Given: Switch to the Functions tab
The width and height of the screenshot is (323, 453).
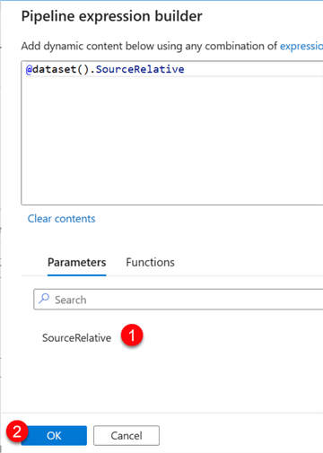Looking at the screenshot, I should [150, 262].
